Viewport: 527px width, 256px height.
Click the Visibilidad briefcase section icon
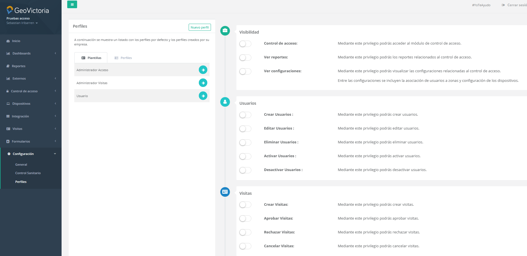coord(225,30)
